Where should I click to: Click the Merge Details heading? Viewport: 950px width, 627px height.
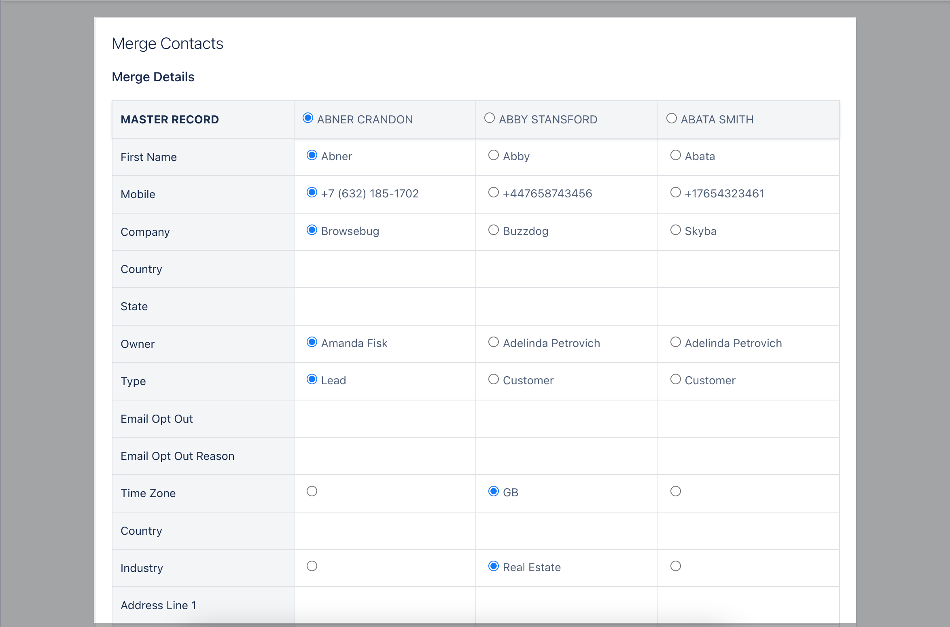[x=153, y=77]
